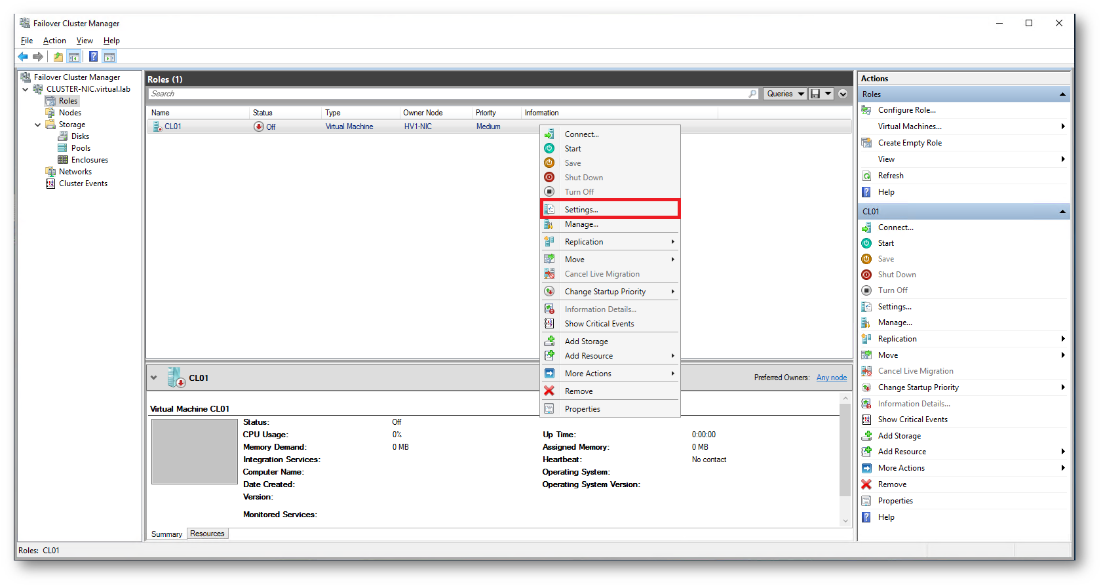1103x588 pixels.
Task: Click the blue Help toolbar icon
Action: click(x=94, y=57)
